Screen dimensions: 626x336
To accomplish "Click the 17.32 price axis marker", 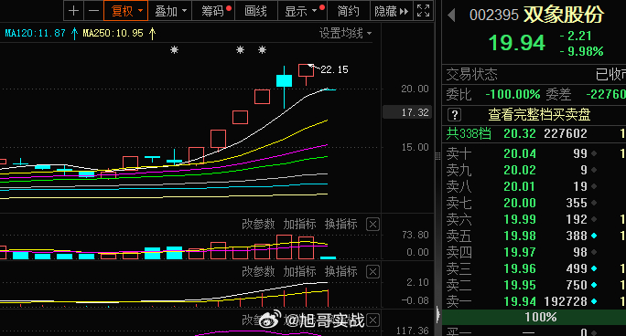I will click(407, 112).
